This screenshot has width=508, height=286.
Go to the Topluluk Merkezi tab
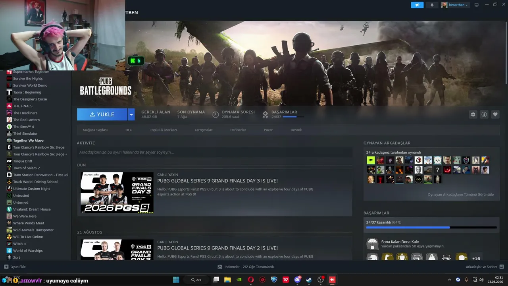pos(163,130)
